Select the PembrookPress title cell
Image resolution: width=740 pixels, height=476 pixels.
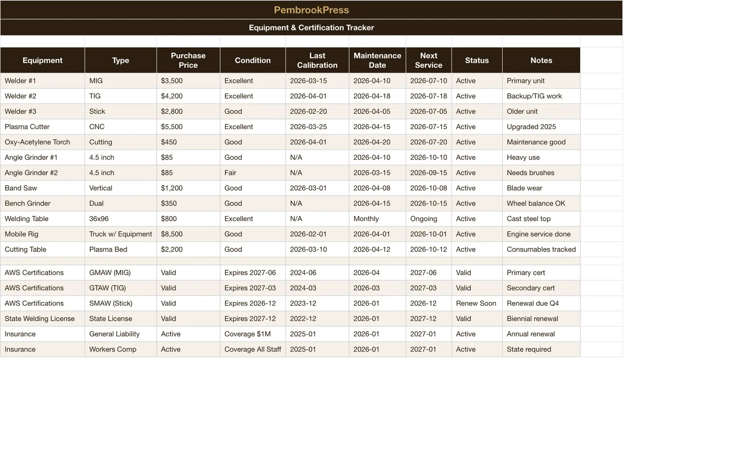point(311,10)
